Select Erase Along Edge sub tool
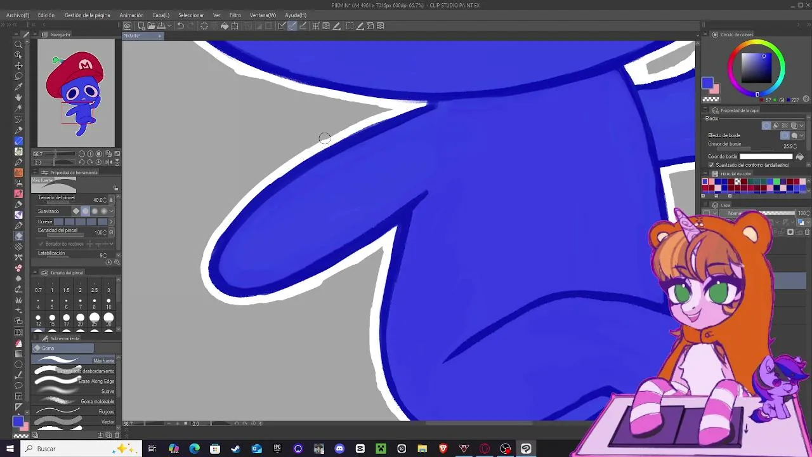The width and height of the screenshot is (812, 457). point(75,381)
